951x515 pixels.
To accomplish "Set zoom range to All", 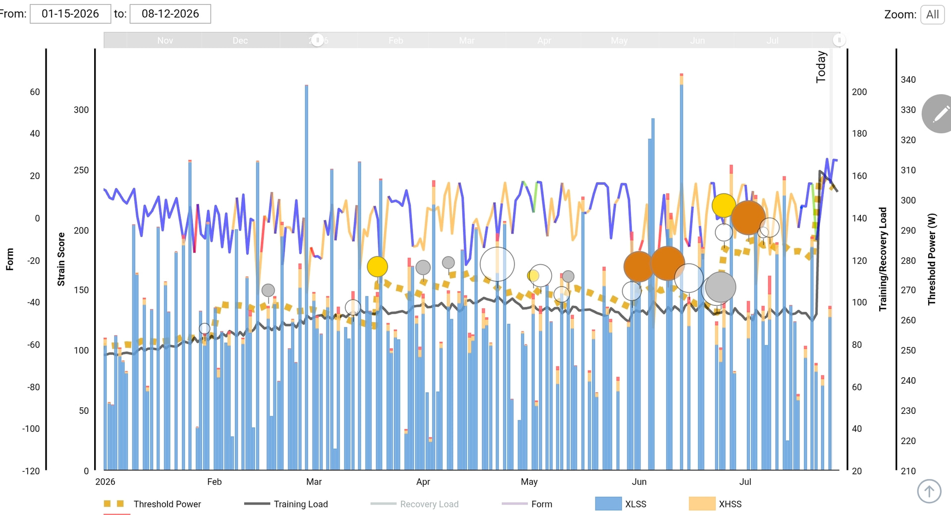I will tap(932, 14).
